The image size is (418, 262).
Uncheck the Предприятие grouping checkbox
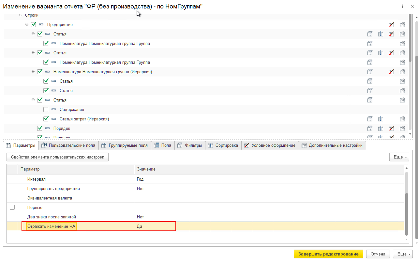coord(34,24)
